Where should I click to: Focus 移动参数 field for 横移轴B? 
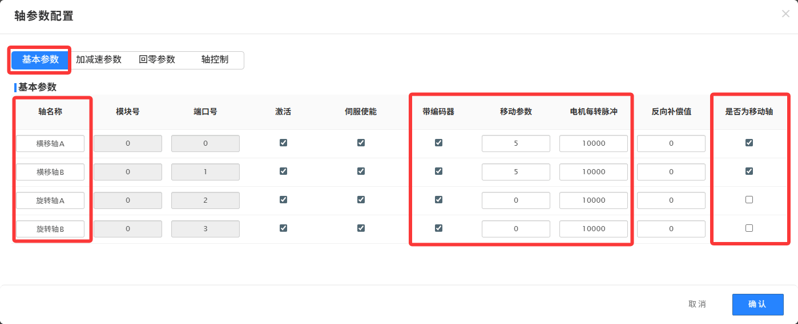pyautogui.click(x=516, y=172)
